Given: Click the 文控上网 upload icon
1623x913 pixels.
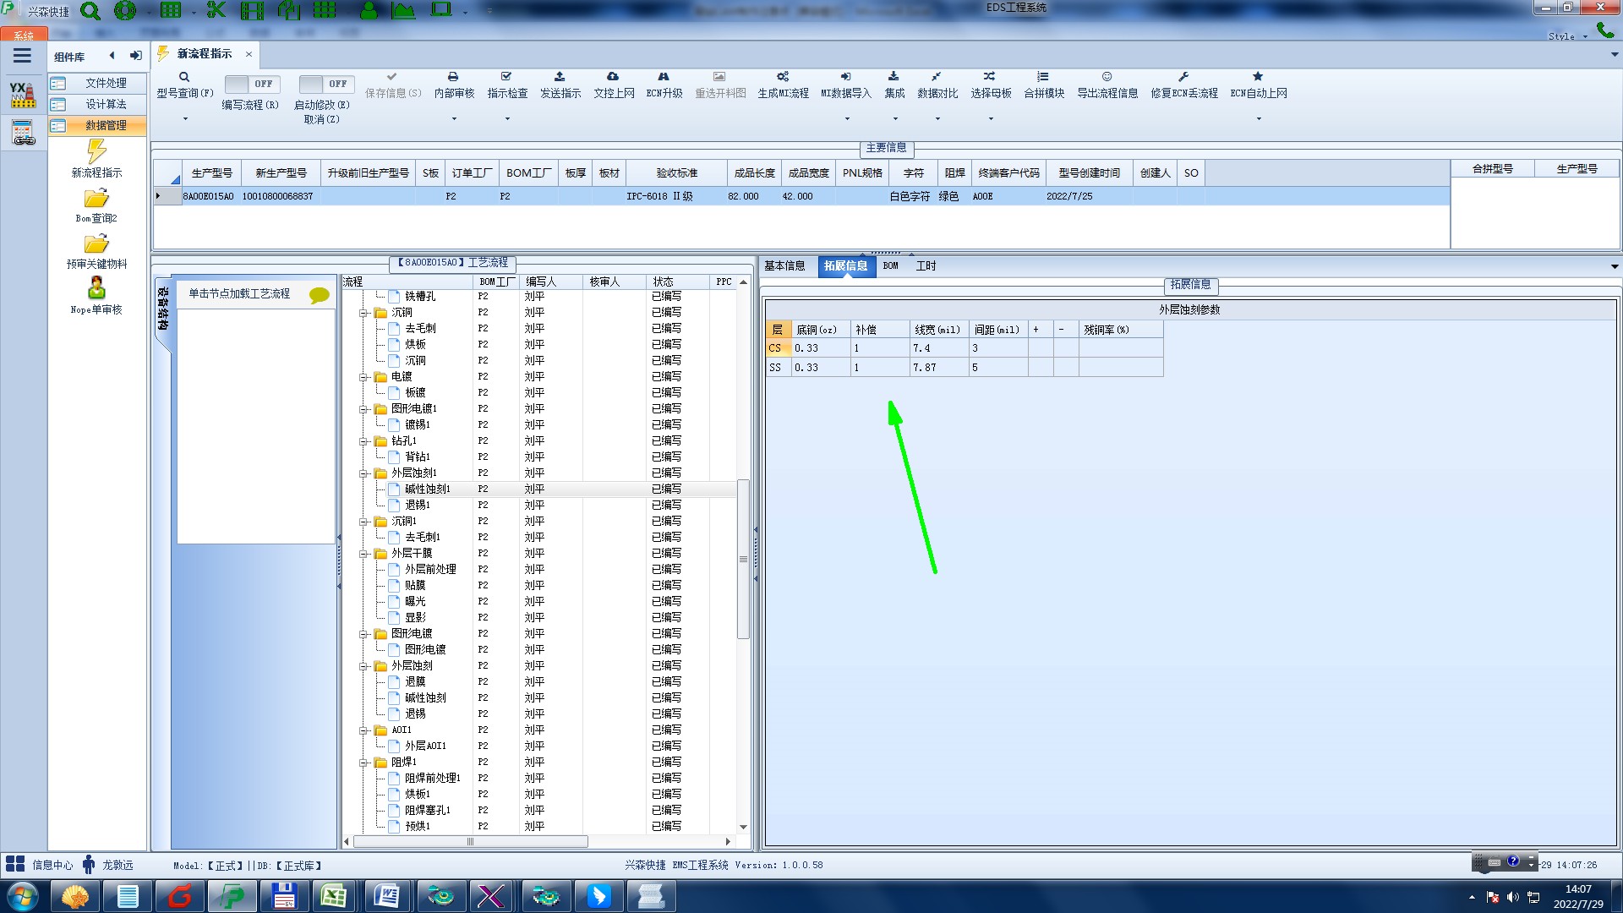Looking at the screenshot, I should pos(613,77).
